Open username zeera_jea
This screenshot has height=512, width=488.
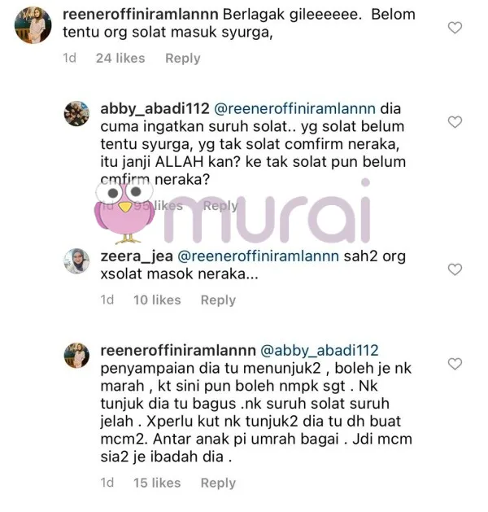[137, 256]
